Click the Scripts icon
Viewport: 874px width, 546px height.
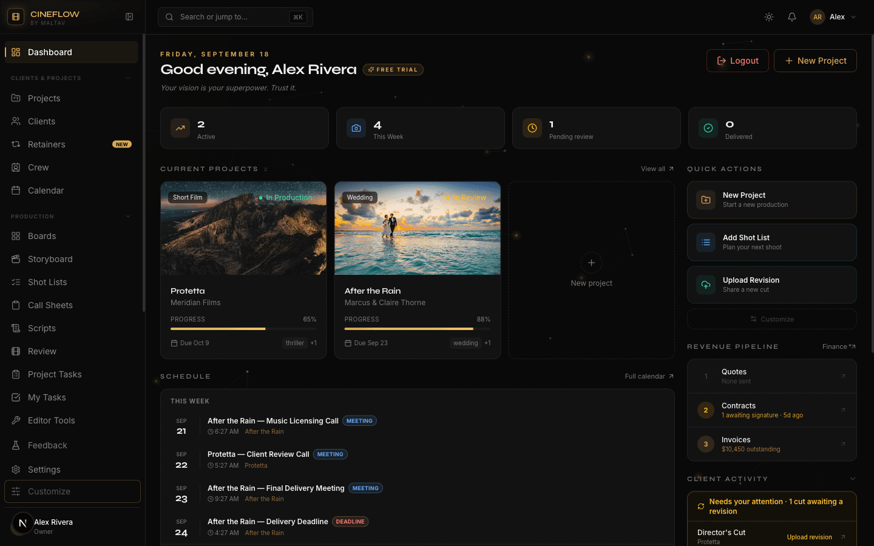coord(16,328)
